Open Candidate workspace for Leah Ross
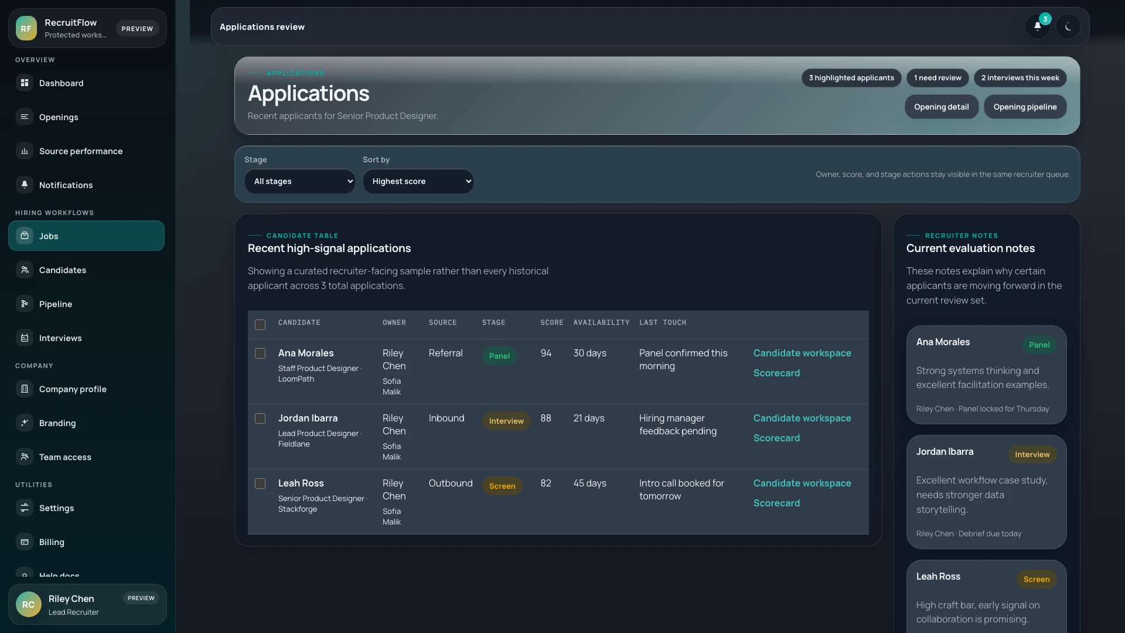This screenshot has height=633, width=1125. point(802,483)
